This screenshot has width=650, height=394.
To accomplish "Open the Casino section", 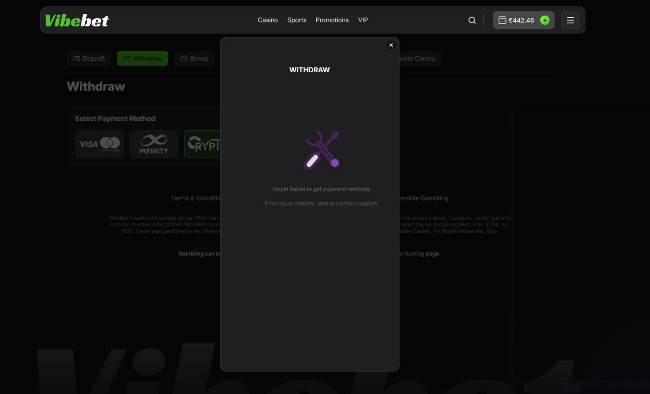I will pos(268,20).
